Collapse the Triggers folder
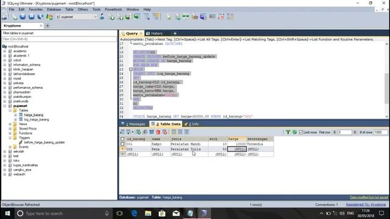Viewport: 390px width, 219px height. click(10, 137)
